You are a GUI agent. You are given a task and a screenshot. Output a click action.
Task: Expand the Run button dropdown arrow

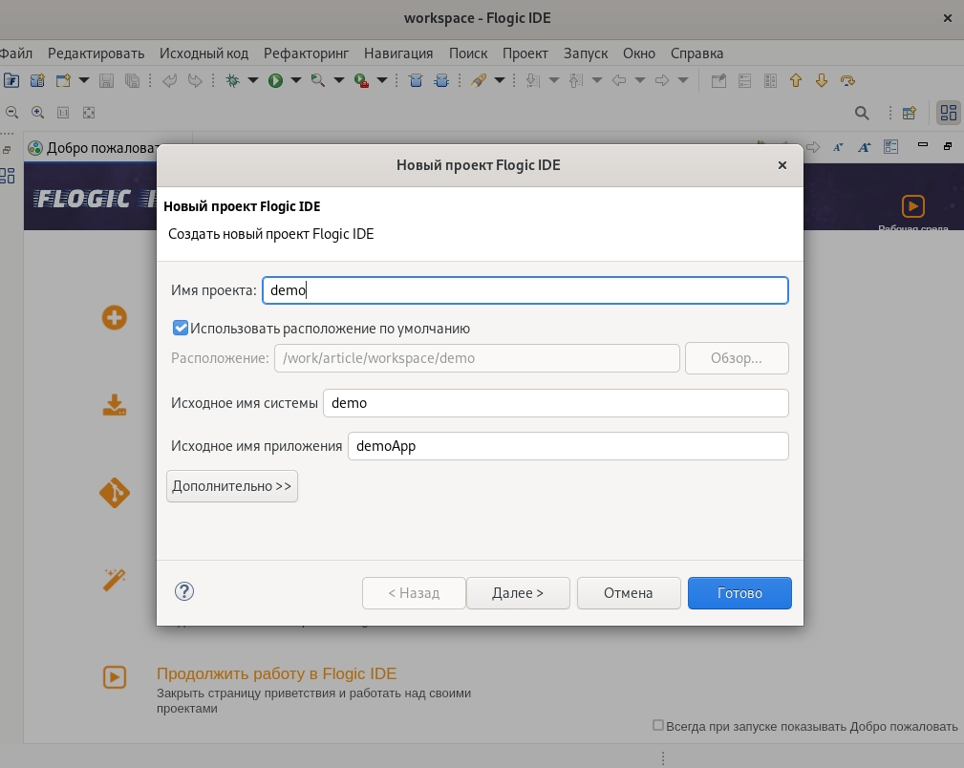[x=296, y=80]
